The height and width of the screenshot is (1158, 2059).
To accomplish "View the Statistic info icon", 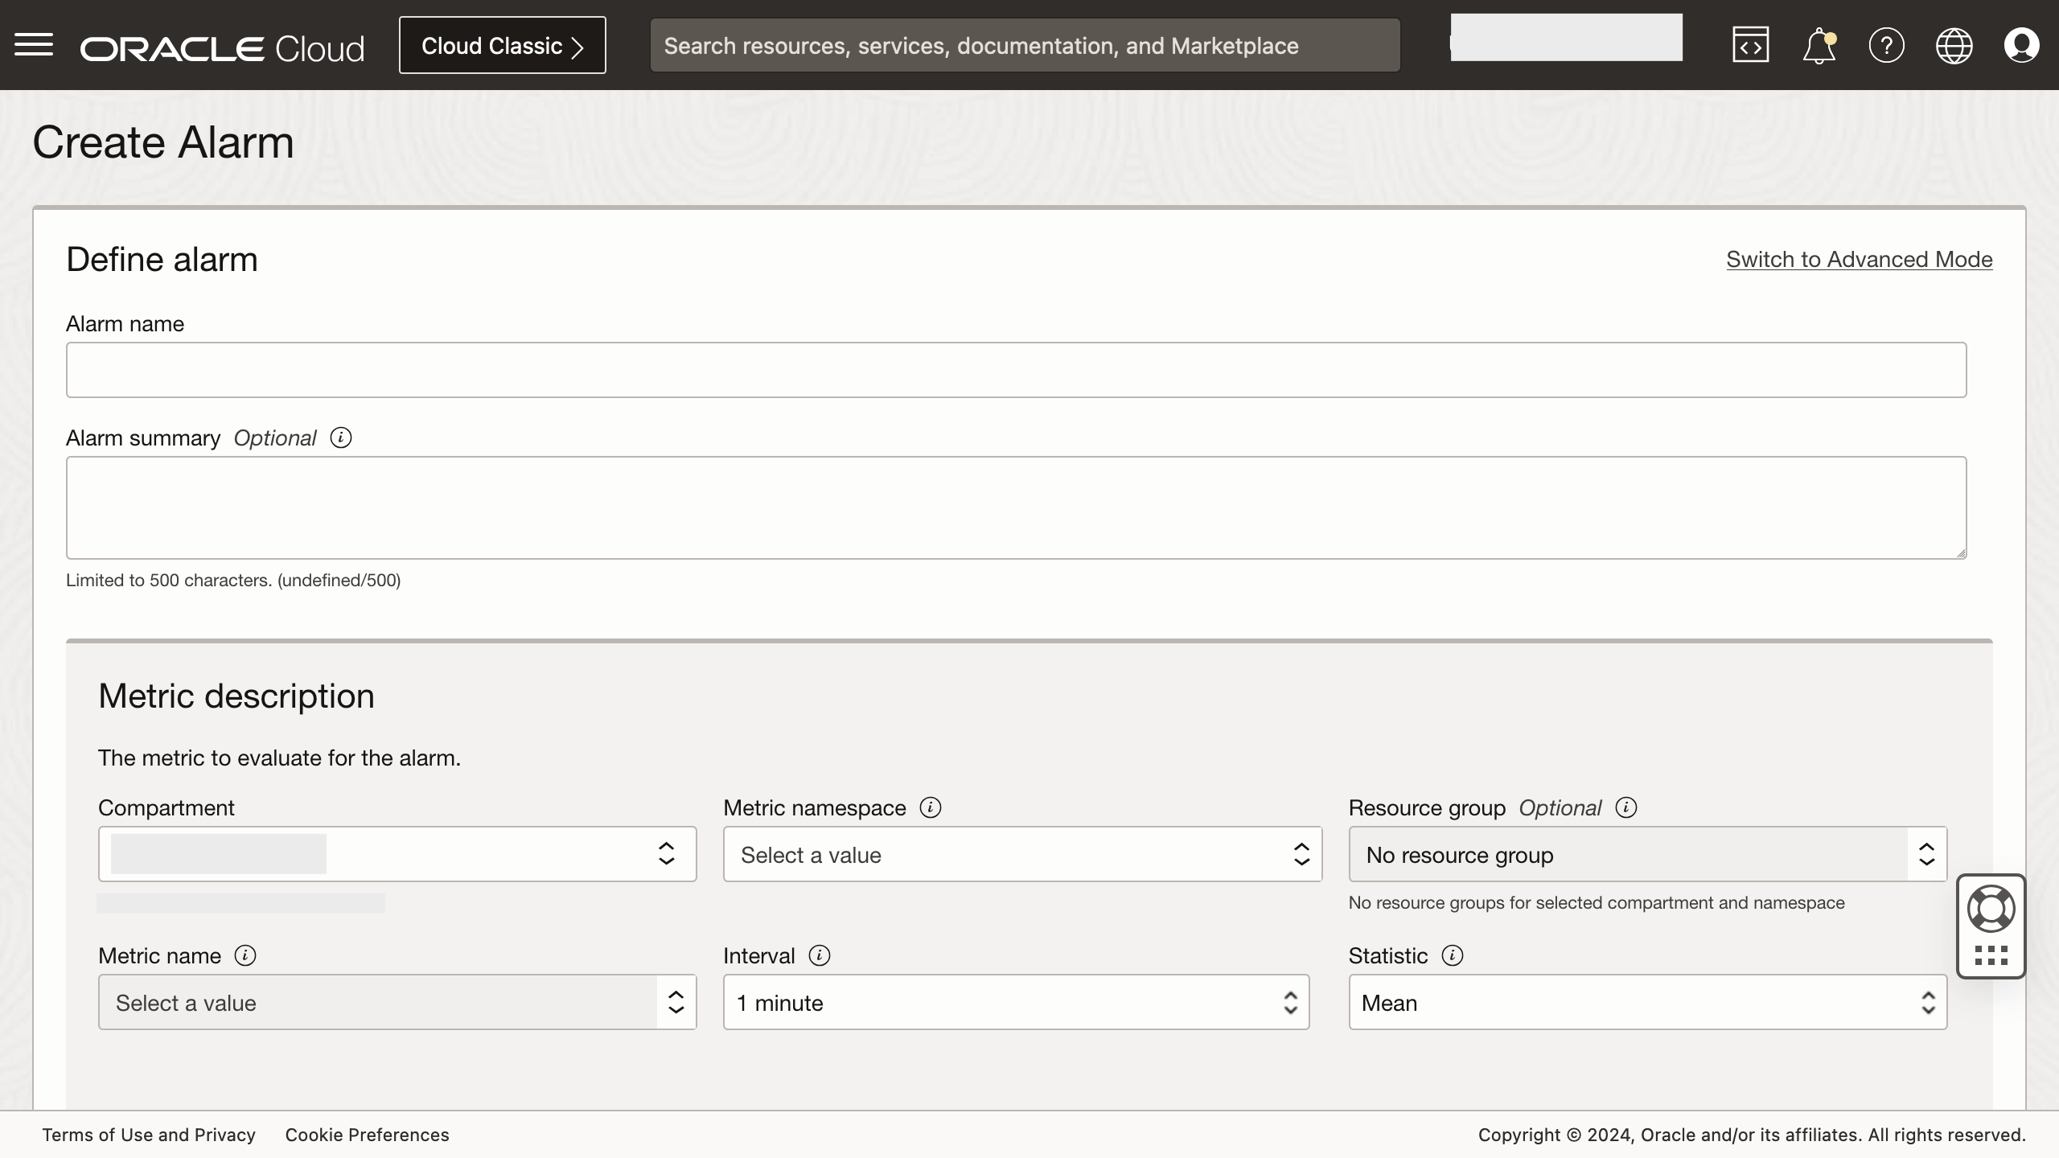I will [x=1453, y=956].
